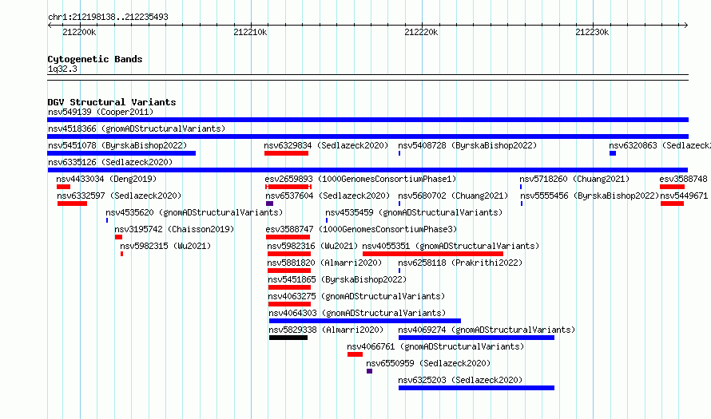This screenshot has width=711, height=419.
Task: Select nsv6258118 (Prakrithi2022) label
Action: click(x=460, y=263)
